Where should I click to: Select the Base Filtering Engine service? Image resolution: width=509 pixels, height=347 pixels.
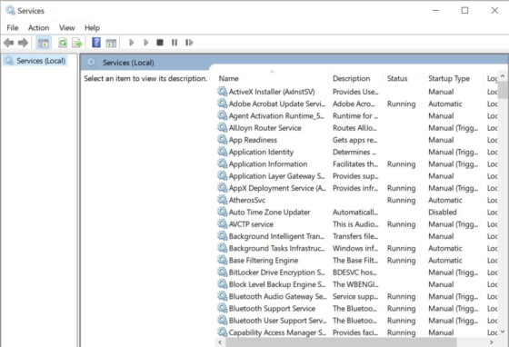(x=357, y=260)
